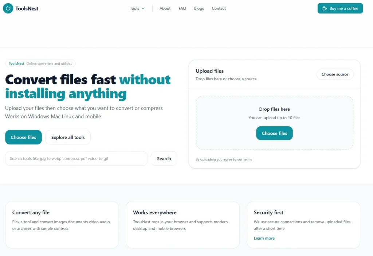The width and height of the screenshot is (373, 256).
Task: Click the Security first card heading
Action: (268, 212)
